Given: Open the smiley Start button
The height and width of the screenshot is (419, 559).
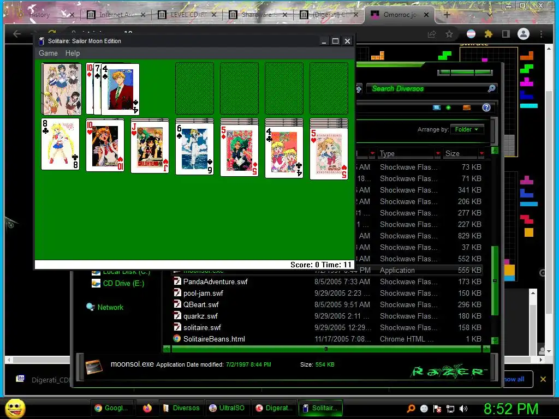Looking at the screenshot, I should (x=15, y=408).
